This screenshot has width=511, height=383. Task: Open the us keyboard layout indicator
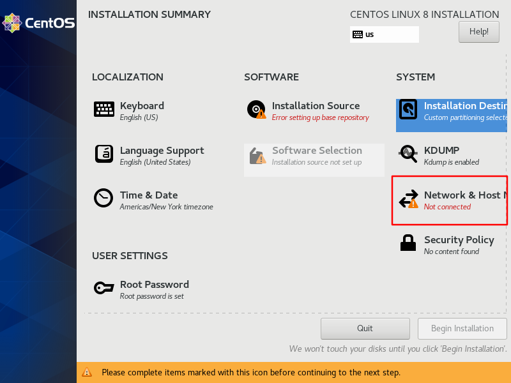click(x=385, y=34)
